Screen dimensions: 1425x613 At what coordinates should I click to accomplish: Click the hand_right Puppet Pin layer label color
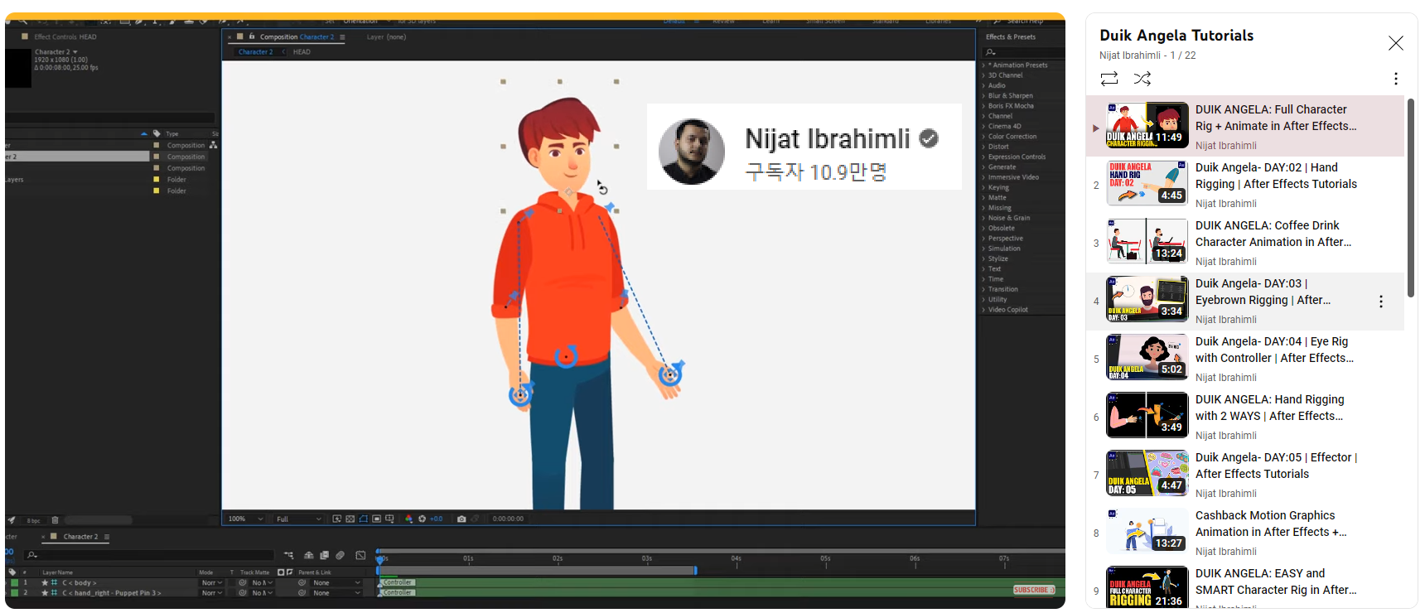click(x=13, y=593)
